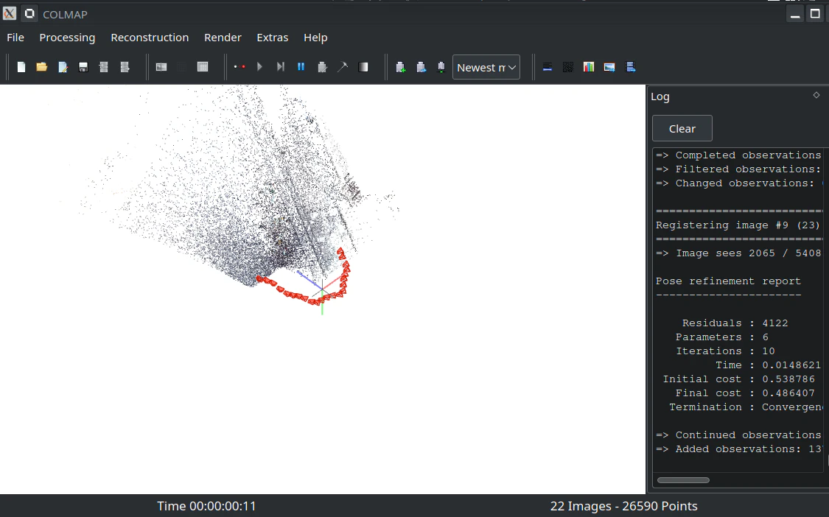This screenshot has height=517, width=829.
Task: Open Feature extraction from toolbar
Action: pyautogui.click(x=161, y=67)
